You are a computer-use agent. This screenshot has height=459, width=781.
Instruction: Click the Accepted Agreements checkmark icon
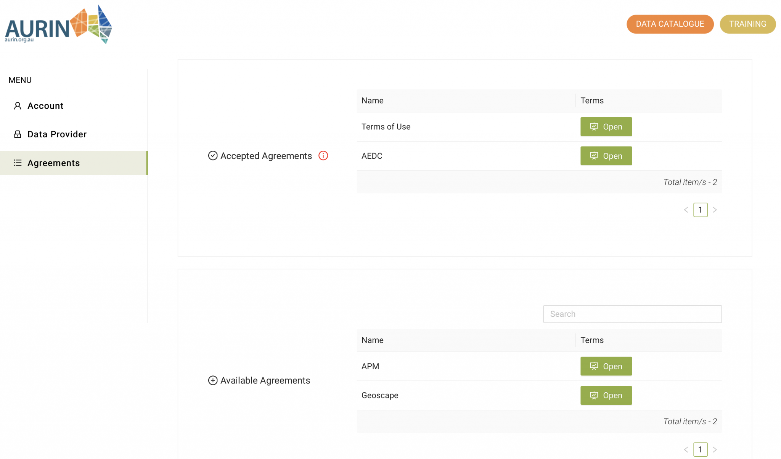pyautogui.click(x=212, y=156)
